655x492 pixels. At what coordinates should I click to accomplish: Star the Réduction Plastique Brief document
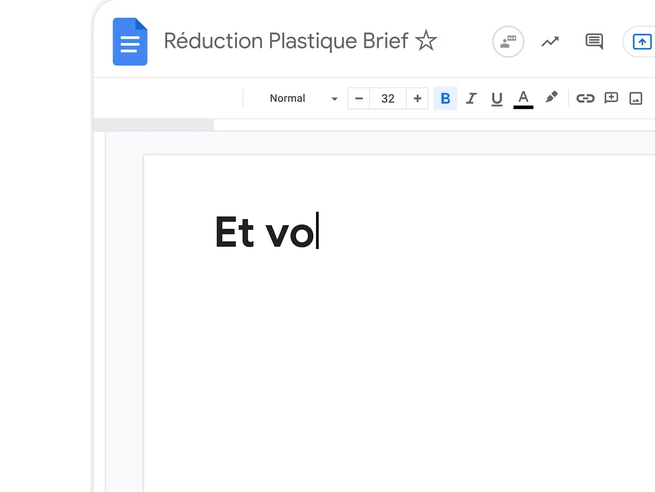[426, 41]
